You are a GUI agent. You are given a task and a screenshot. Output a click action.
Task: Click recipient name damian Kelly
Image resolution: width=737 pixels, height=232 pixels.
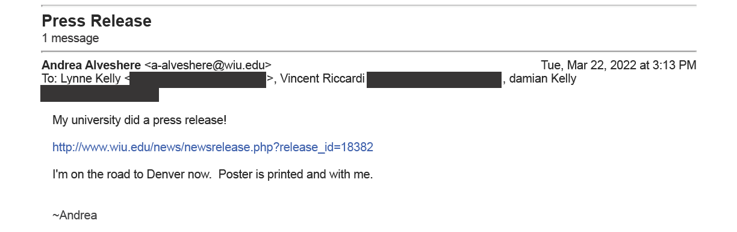click(543, 78)
